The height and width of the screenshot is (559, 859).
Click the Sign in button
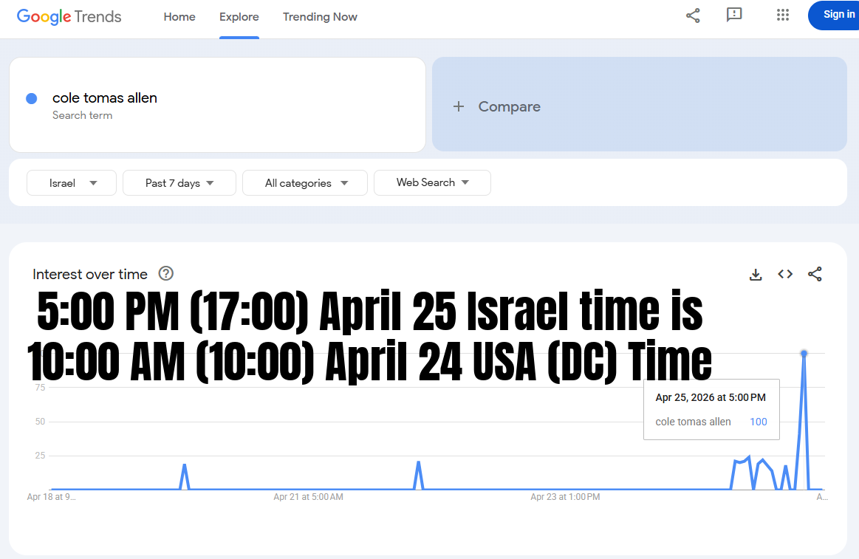pyautogui.click(x=834, y=16)
